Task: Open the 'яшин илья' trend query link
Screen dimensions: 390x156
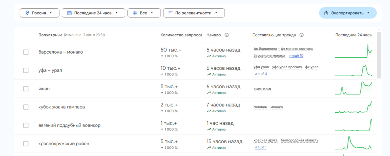Action: [264, 89]
